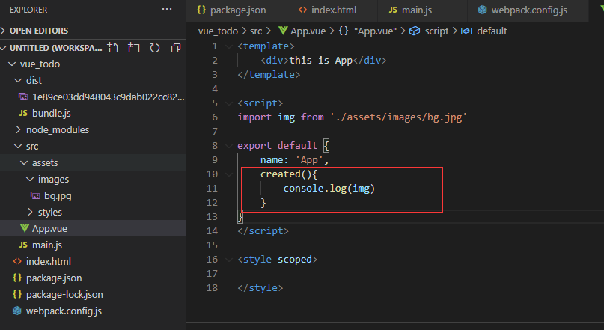This screenshot has height=330, width=604.
Task: Expand the styles folder
Action: pos(30,213)
